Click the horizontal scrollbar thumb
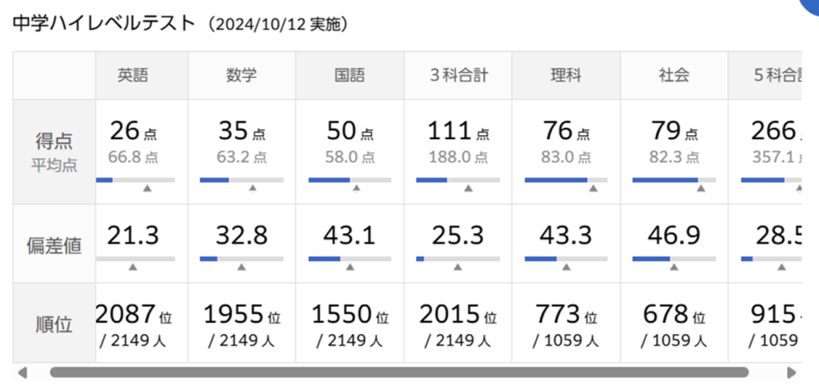 [x=398, y=372]
